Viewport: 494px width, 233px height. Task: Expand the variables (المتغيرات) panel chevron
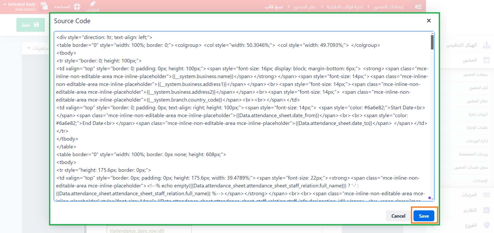tap(29, 48)
